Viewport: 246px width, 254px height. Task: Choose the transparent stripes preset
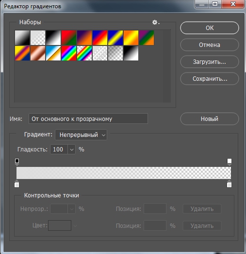coord(100,53)
